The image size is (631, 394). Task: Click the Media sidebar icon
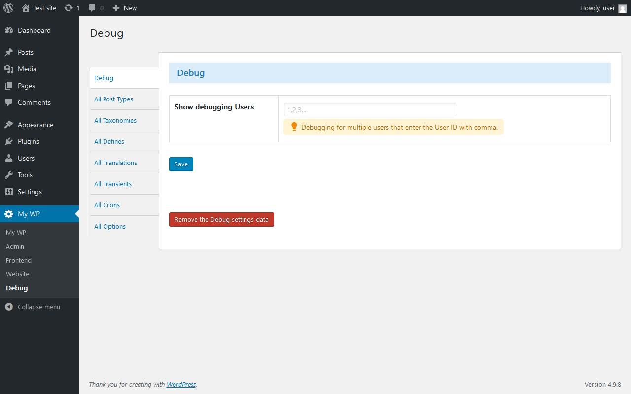[x=9, y=69]
